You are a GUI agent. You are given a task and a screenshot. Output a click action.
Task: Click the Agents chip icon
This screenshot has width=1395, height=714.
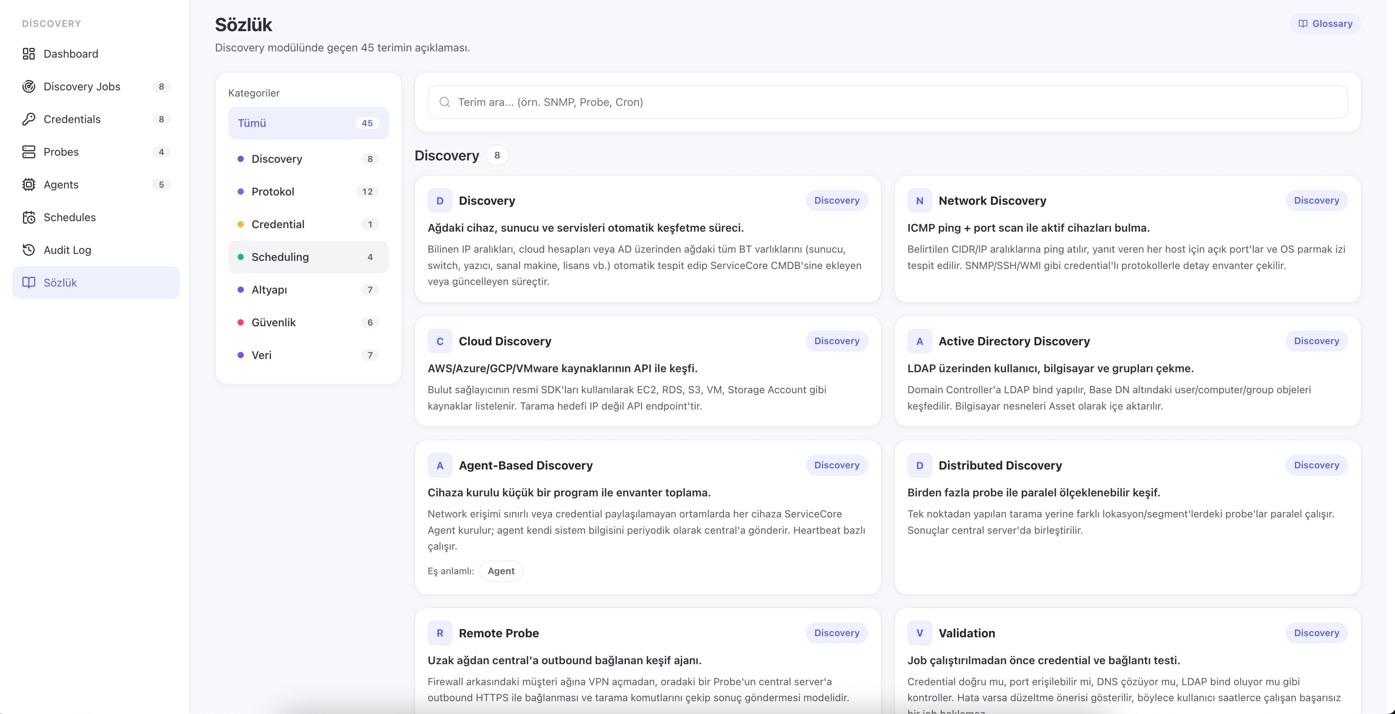[x=29, y=185]
